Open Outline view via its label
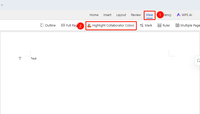 (50, 25)
